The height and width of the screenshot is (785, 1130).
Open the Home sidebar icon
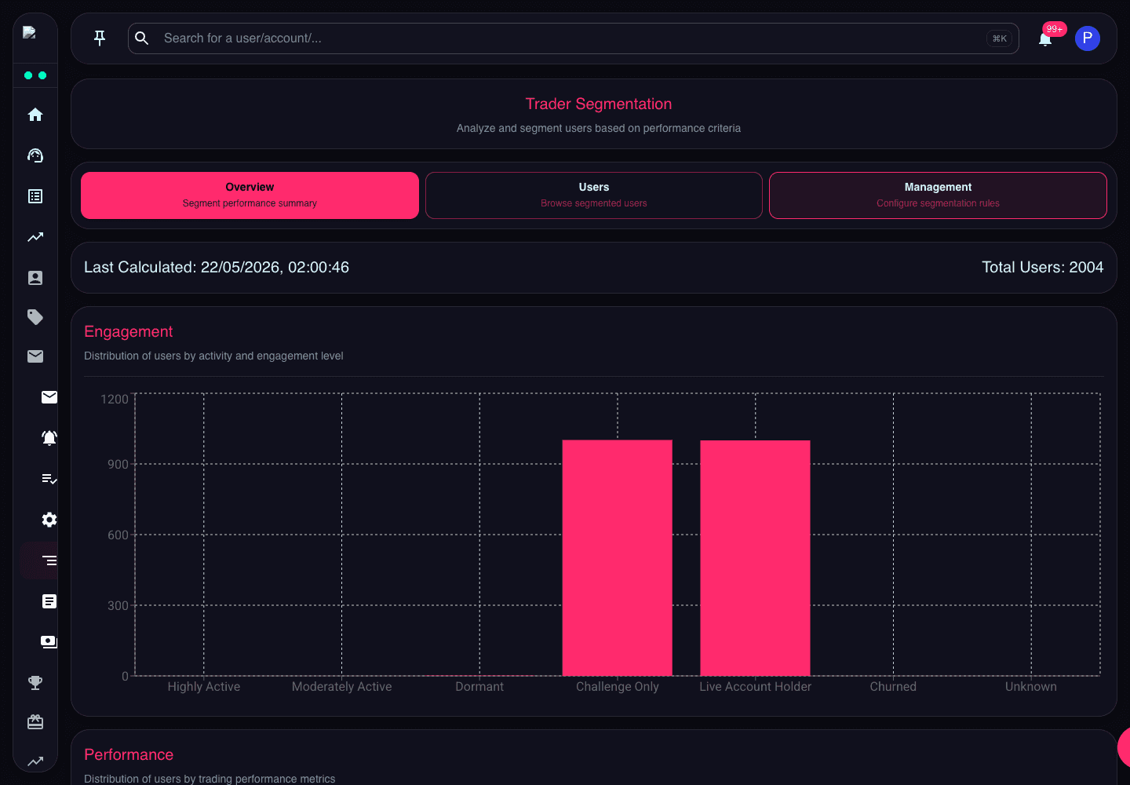click(35, 115)
